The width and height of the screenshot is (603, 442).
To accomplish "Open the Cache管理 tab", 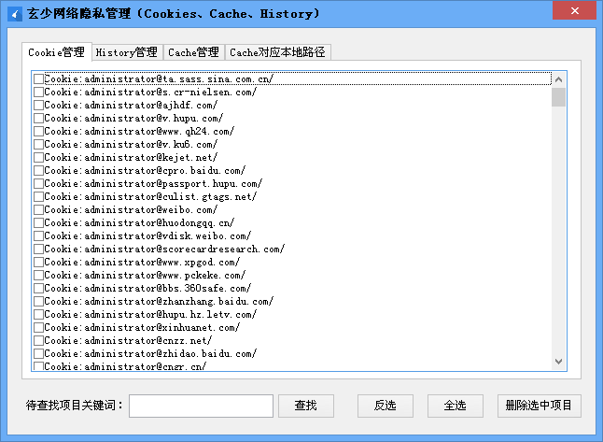I will pos(193,52).
